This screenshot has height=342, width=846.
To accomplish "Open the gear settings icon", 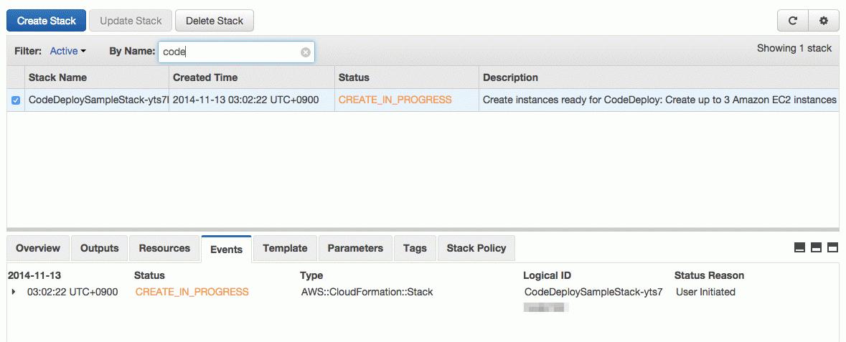I will pos(823,21).
